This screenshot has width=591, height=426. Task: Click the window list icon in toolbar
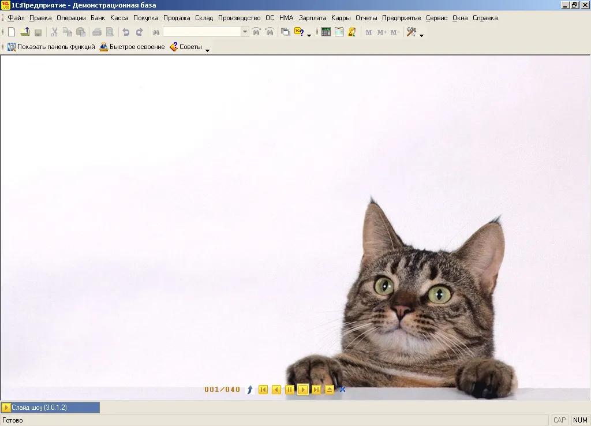286,32
